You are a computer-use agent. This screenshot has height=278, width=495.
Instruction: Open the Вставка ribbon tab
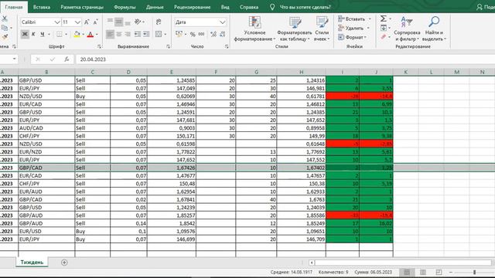[x=42, y=7]
